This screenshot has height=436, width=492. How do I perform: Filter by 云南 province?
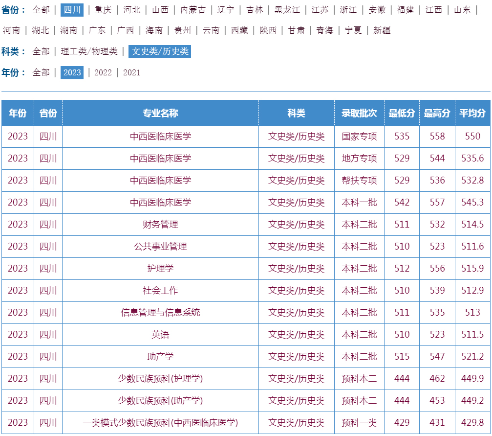tap(211, 30)
